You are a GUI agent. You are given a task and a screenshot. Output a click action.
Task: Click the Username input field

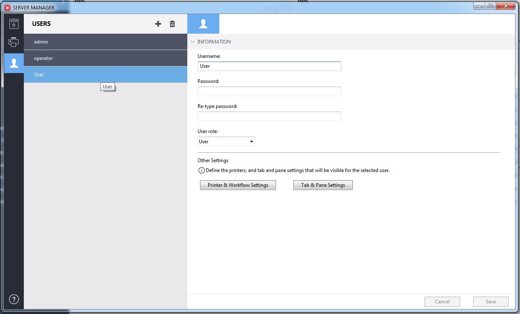[269, 66]
